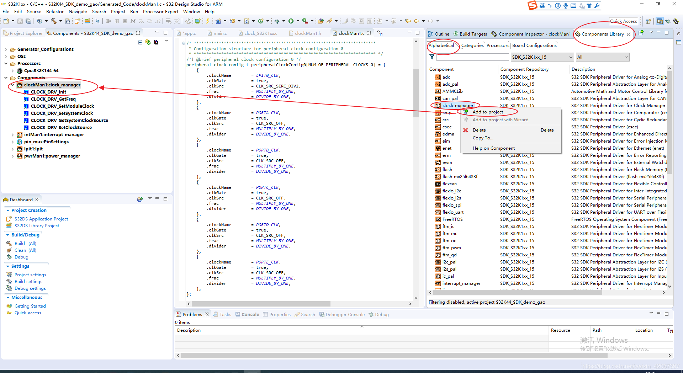Open Project settings link
Image resolution: width=683 pixels, height=373 pixels.
point(30,275)
